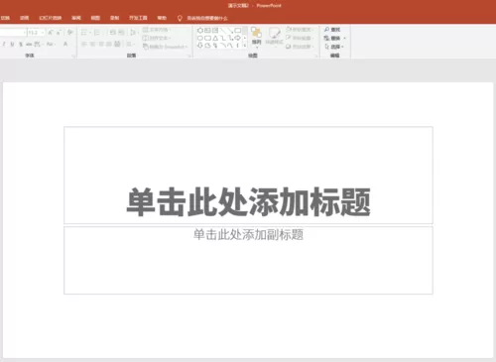Select the line arrow shape

pyautogui.click(x=230, y=31)
